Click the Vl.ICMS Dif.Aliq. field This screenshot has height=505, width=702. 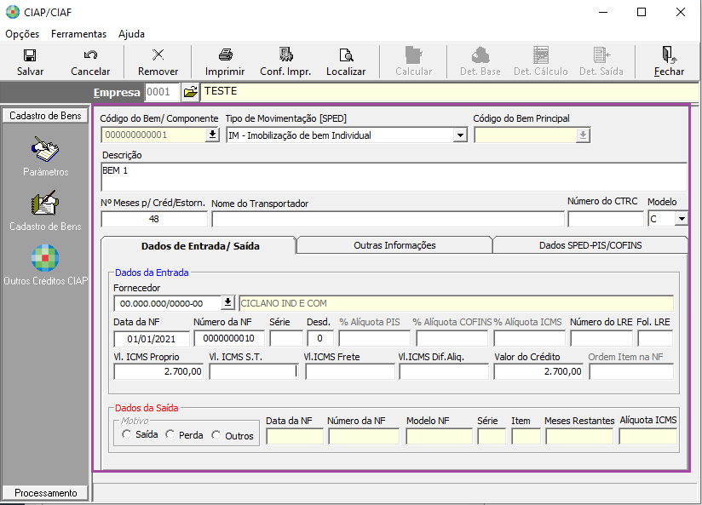[444, 371]
